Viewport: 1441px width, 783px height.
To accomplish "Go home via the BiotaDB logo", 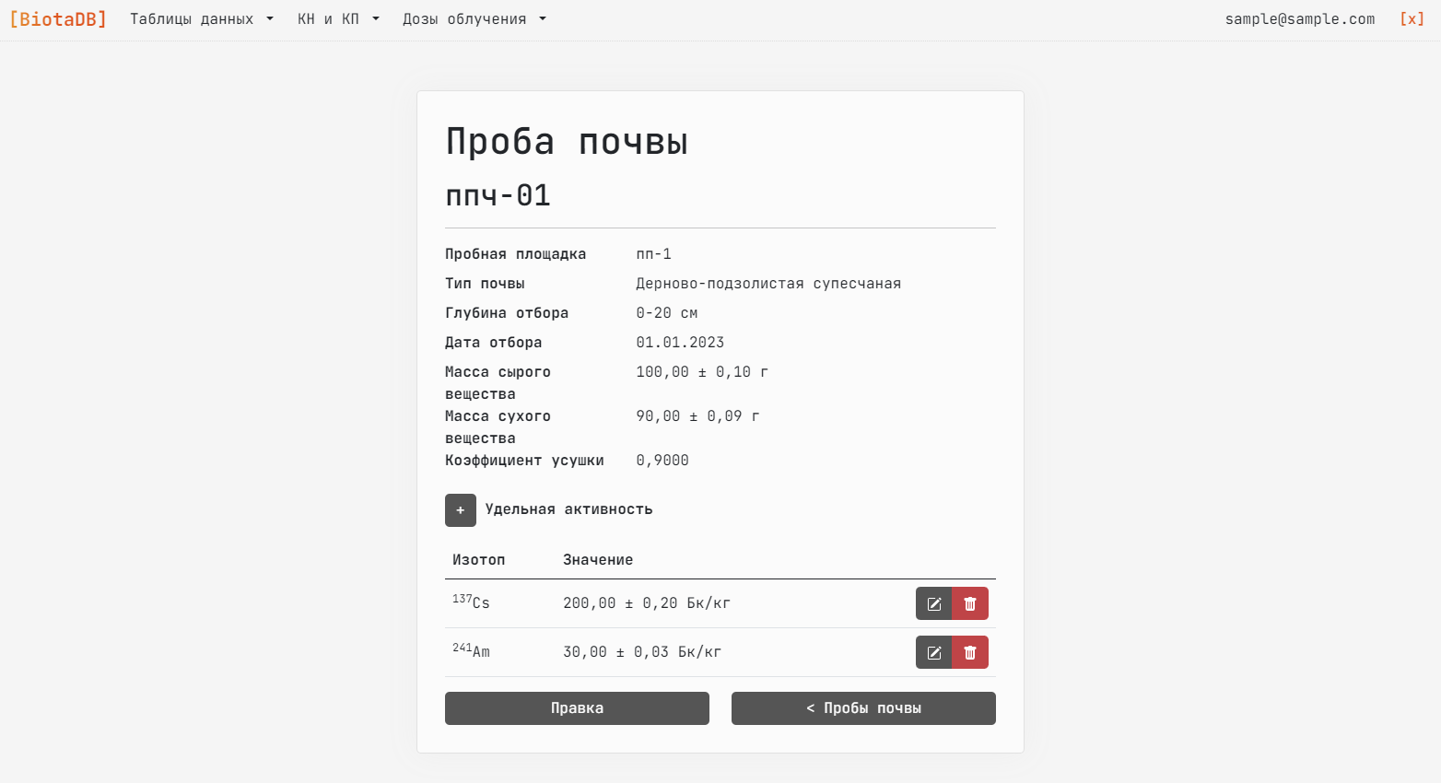I will pos(58,19).
